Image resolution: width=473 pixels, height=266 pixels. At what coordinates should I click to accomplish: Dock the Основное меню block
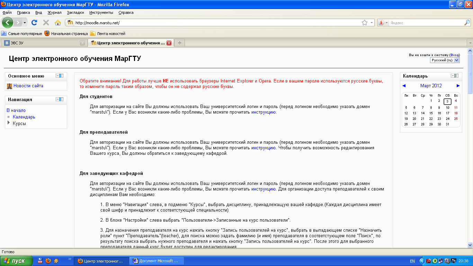coord(61,76)
